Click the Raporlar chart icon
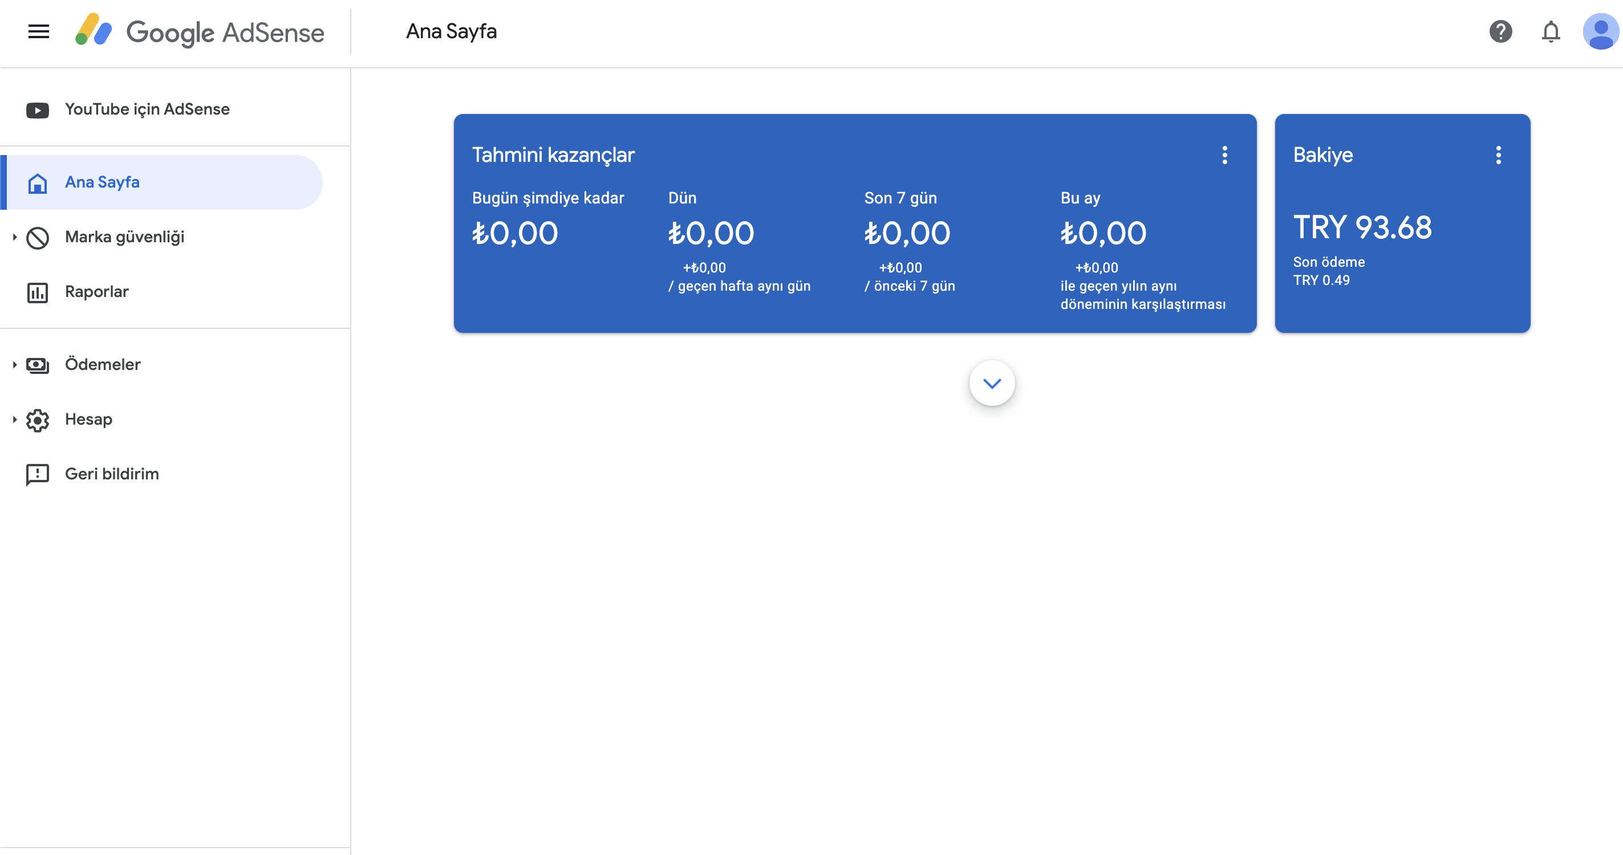The height and width of the screenshot is (855, 1623). (x=37, y=292)
